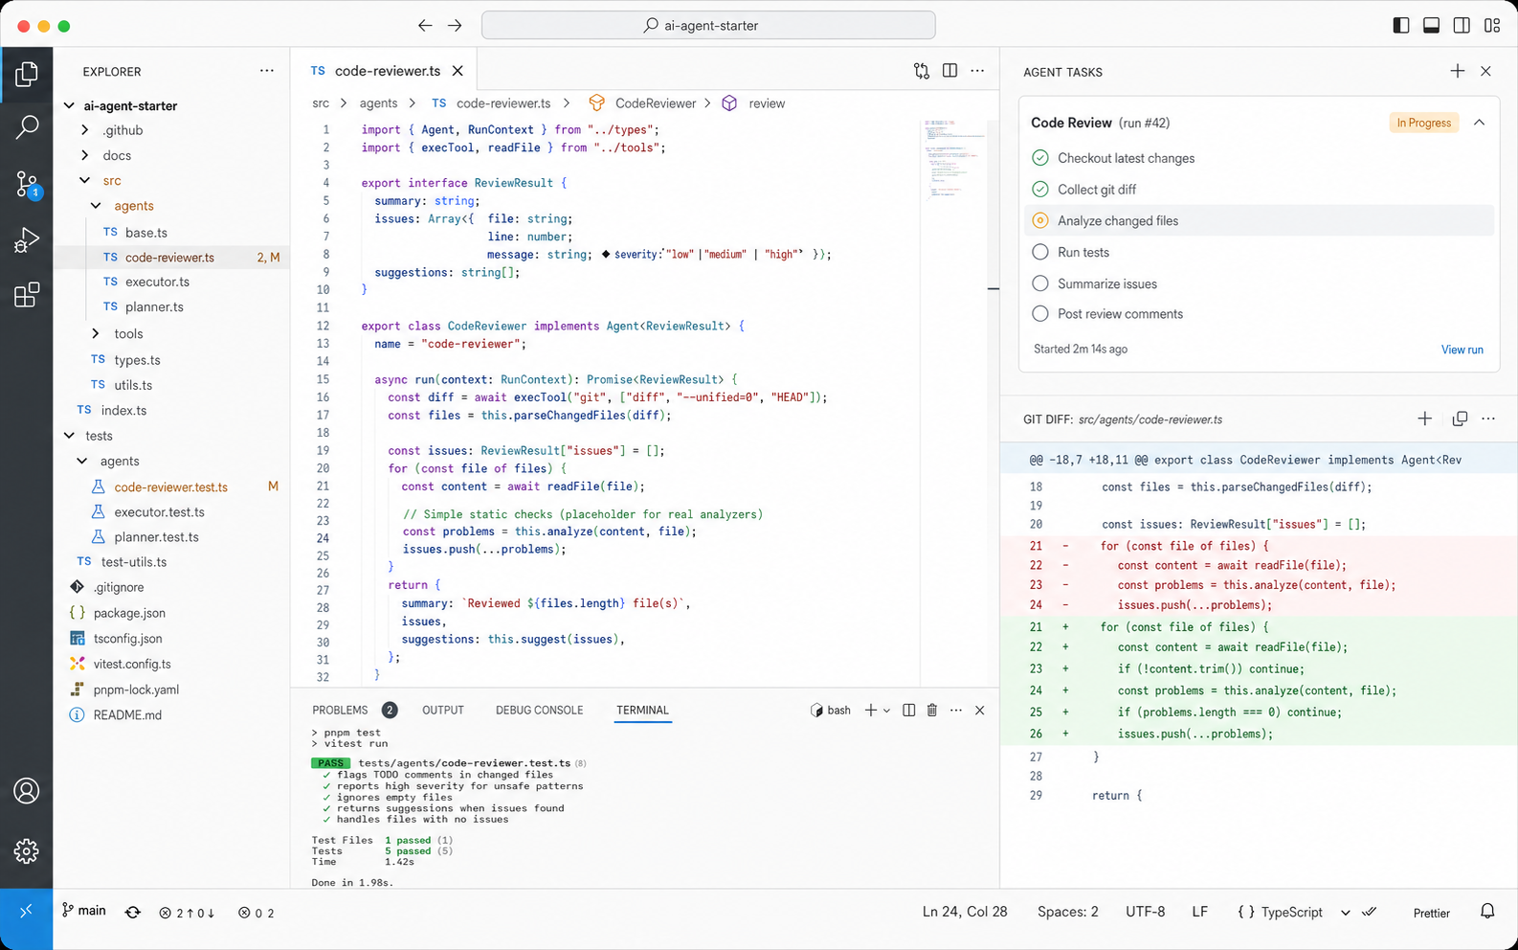Collapse the ai-agent-starter root folder
Viewport: 1518px width, 950px height.
click(69, 105)
